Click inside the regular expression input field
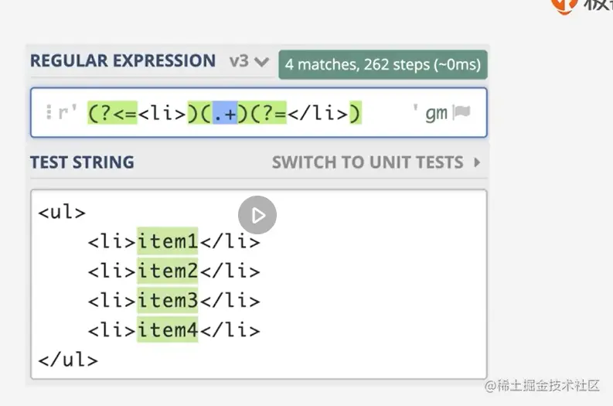This screenshot has height=406, width=613. pos(387,113)
